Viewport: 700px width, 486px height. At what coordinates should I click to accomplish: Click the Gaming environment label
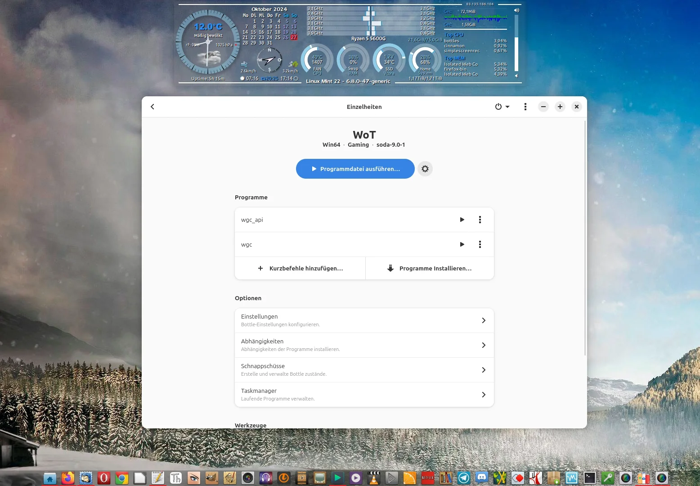[358, 145]
